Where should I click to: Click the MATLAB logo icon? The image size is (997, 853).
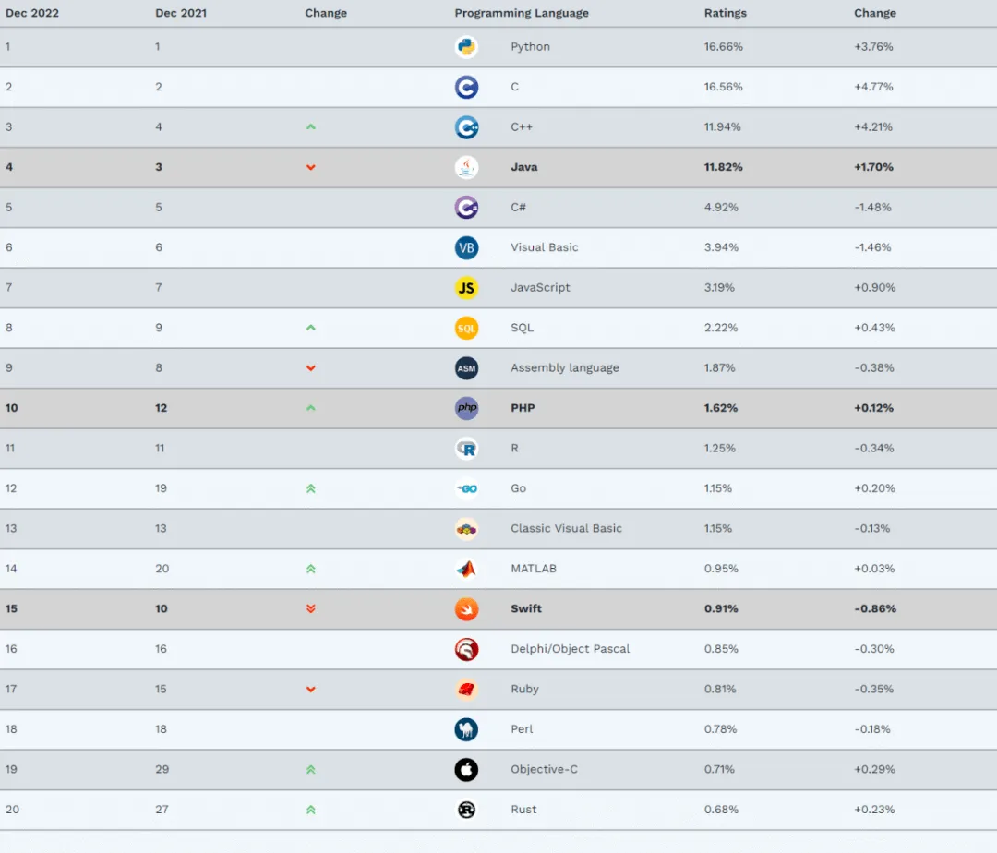[466, 569]
